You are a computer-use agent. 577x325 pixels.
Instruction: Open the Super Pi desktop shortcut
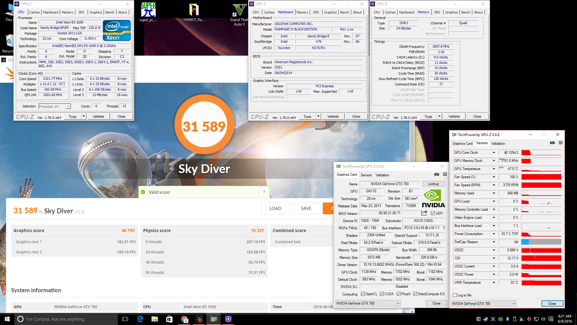click(148, 12)
